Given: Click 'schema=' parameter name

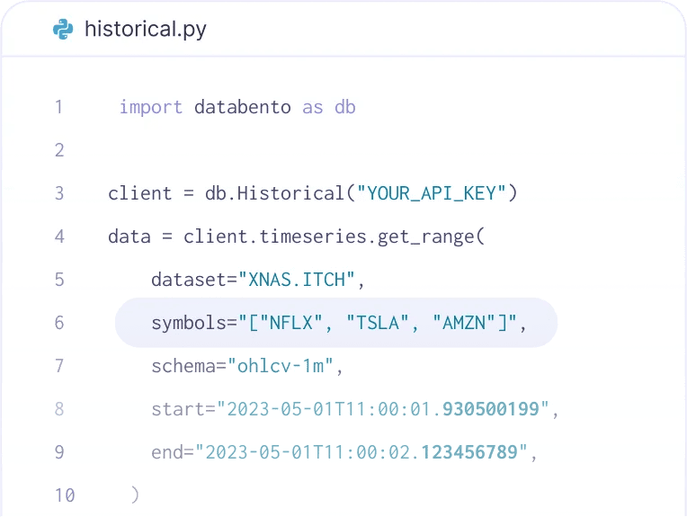Looking at the screenshot, I should click(x=189, y=366).
